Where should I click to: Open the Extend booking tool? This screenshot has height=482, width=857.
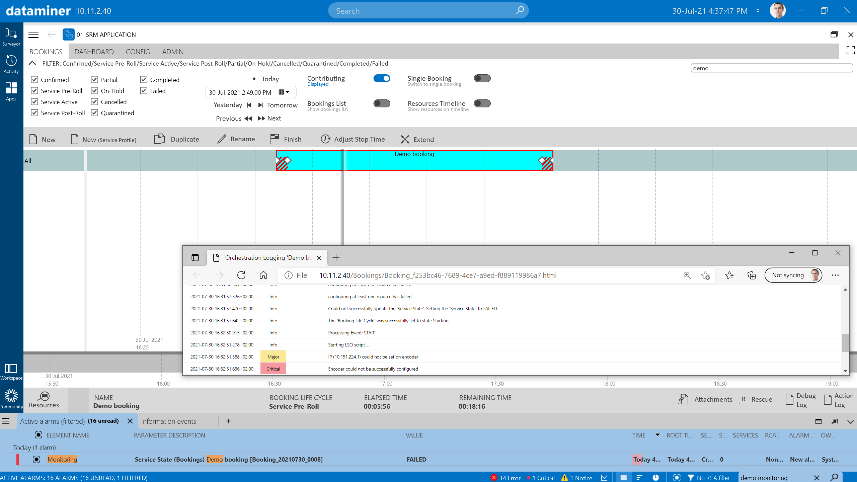point(405,139)
